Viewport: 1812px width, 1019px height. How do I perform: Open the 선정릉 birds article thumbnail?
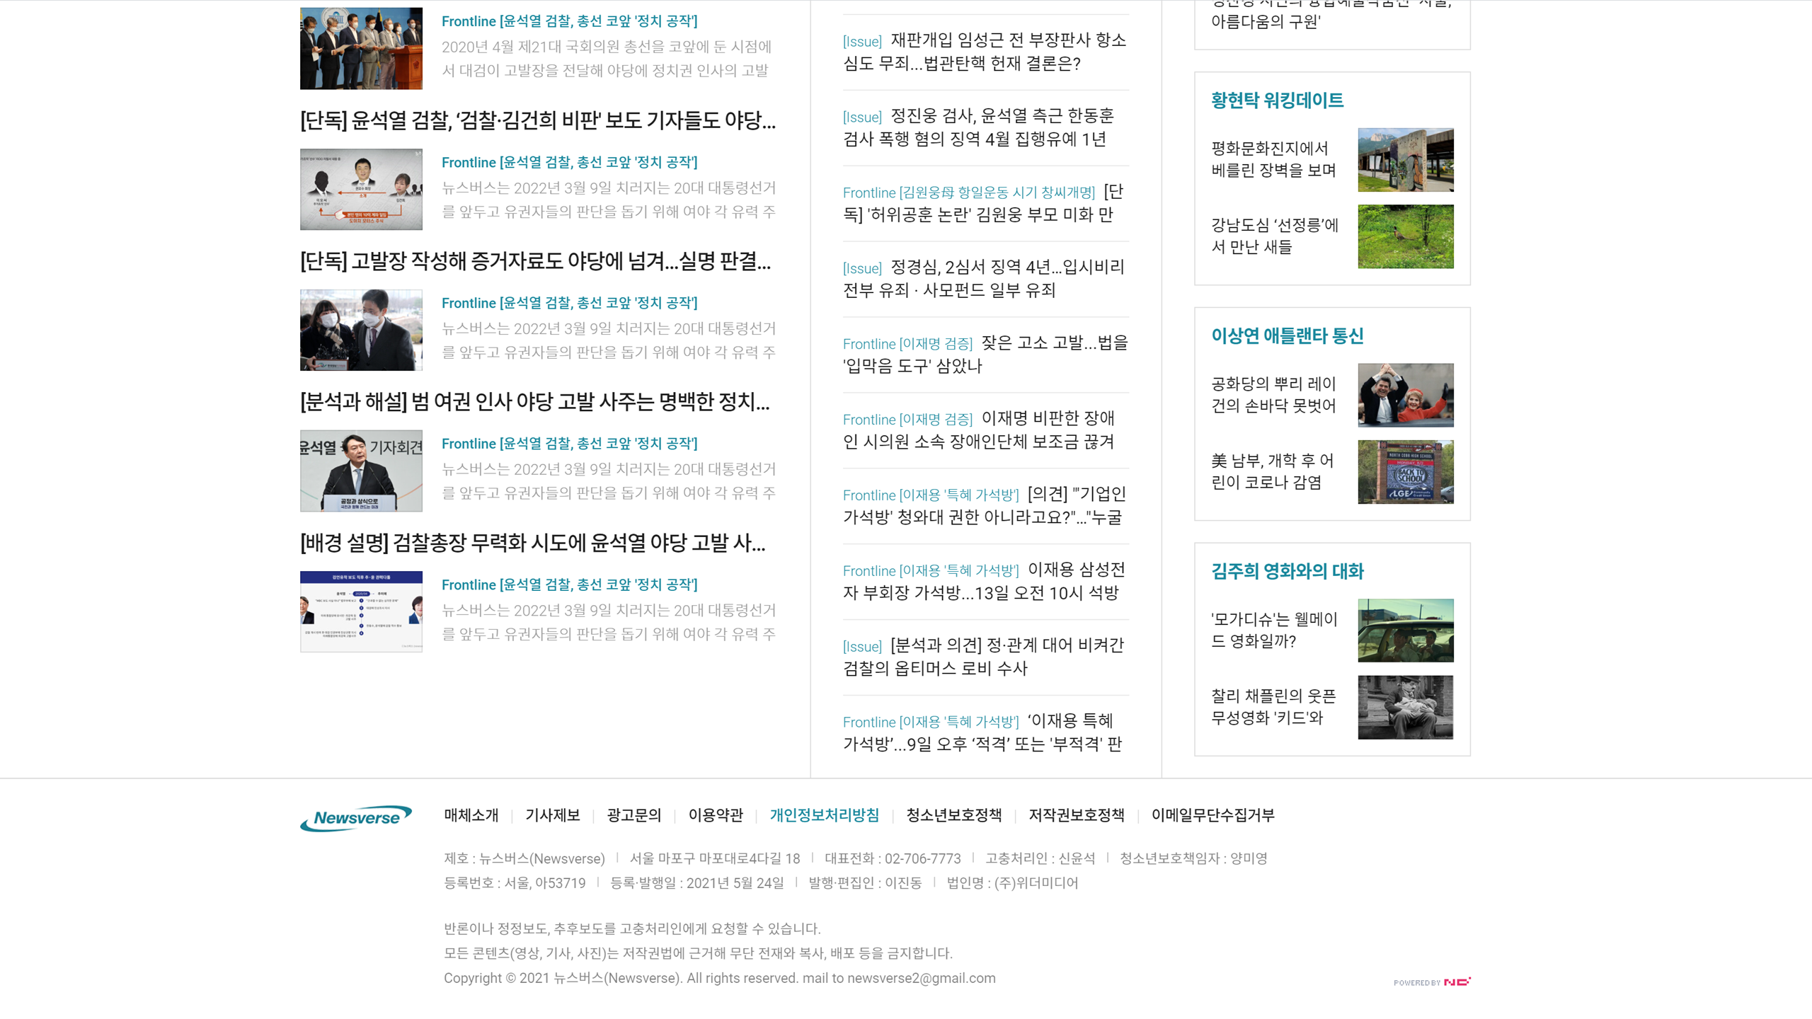(x=1405, y=236)
